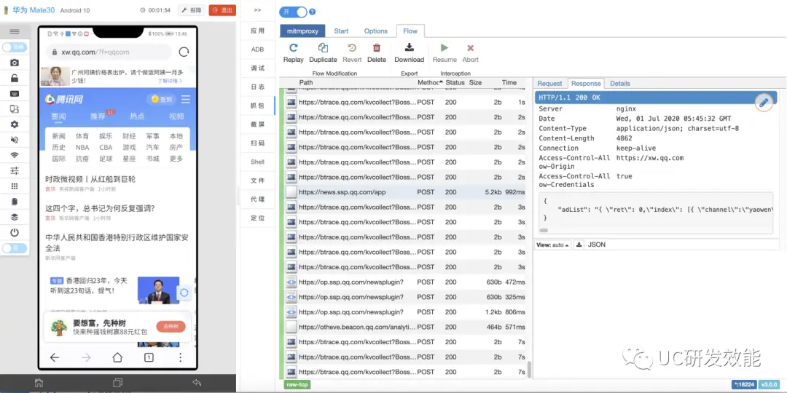The image size is (787, 393).
Task: Click the Resume interception icon
Action: (445, 48)
